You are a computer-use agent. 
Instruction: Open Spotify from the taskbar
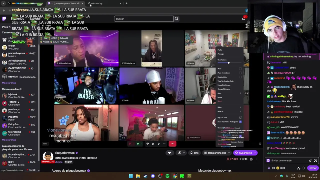[x=167, y=176]
